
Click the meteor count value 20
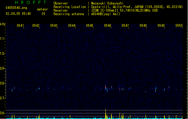tap(43, 14)
